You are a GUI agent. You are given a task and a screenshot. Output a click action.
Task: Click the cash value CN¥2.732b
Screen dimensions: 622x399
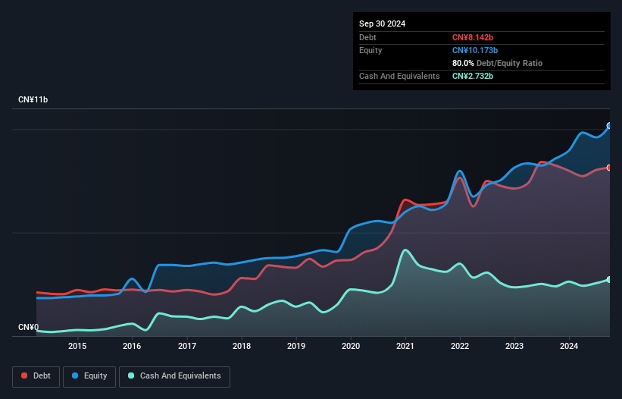tap(473, 76)
